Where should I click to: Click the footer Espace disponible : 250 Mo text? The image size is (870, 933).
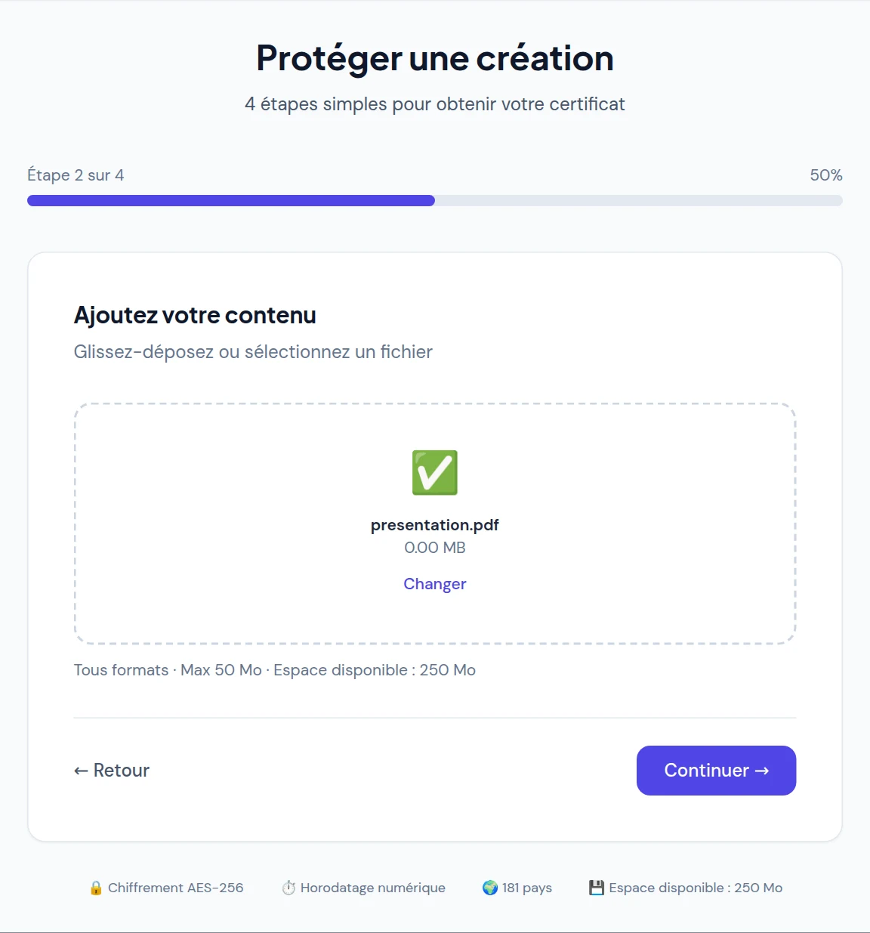pyautogui.click(x=696, y=888)
